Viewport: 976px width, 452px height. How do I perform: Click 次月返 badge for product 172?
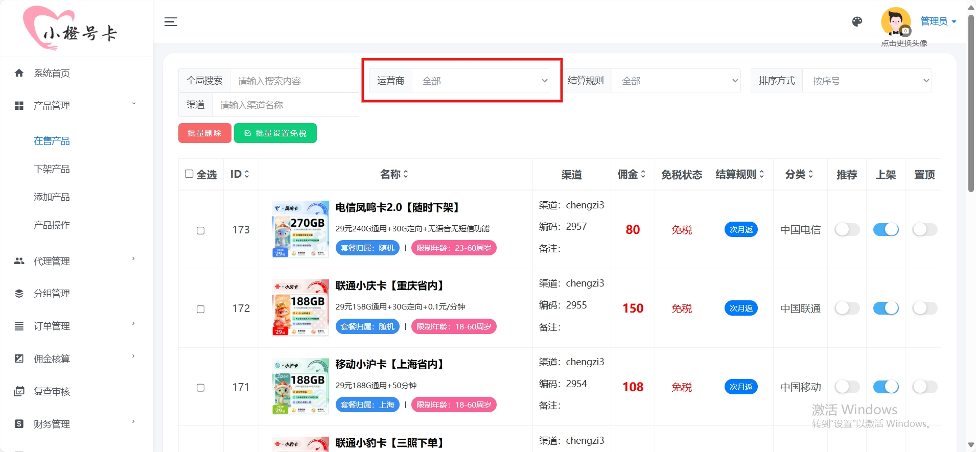coord(741,308)
